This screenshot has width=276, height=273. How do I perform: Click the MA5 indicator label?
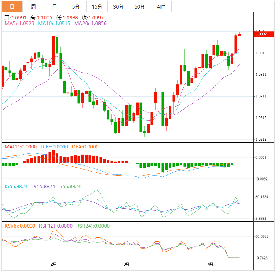tap(20, 24)
